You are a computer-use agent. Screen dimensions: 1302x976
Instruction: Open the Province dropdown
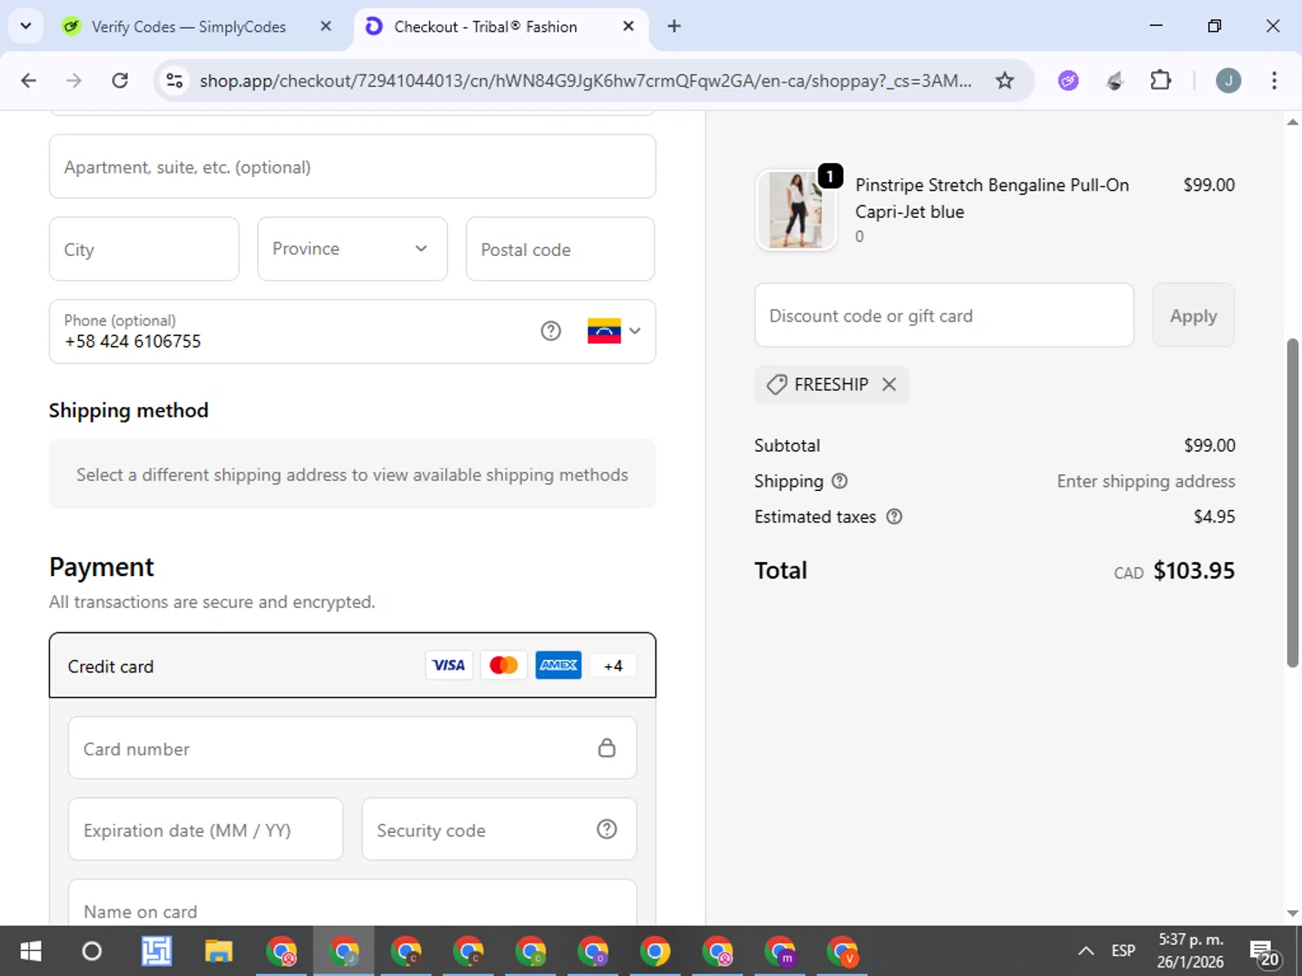pyautogui.click(x=352, y=249)
